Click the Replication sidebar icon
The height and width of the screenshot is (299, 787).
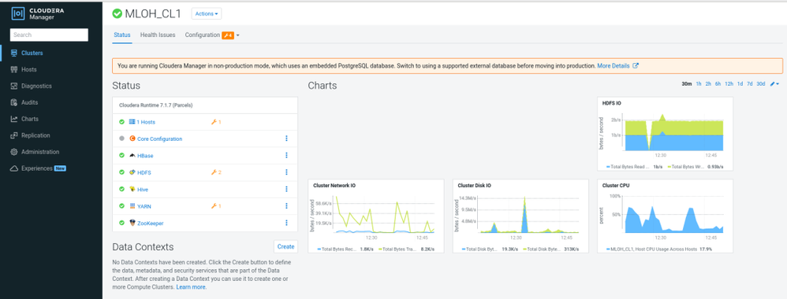tap(14, 135)
